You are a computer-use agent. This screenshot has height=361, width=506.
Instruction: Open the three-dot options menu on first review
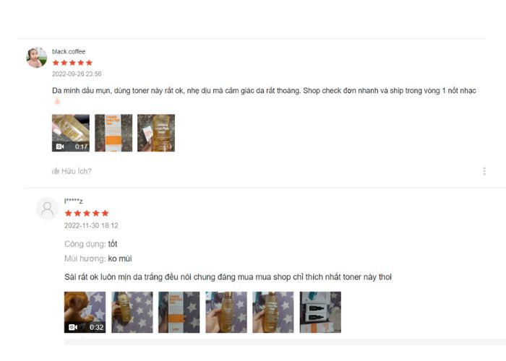(484, 171)
